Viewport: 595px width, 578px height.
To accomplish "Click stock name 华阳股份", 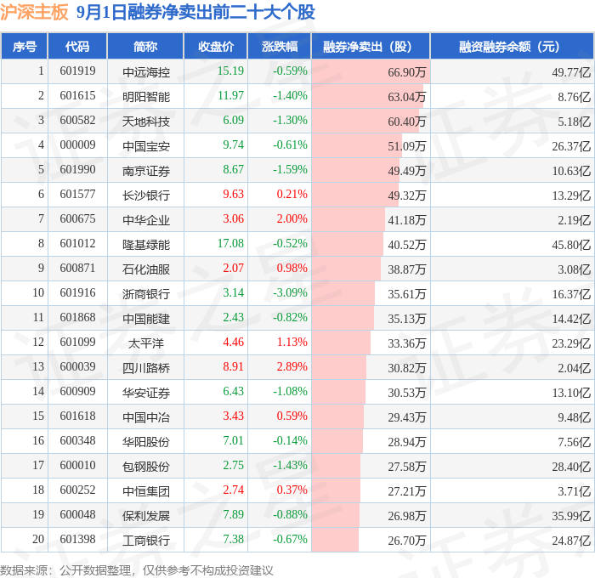I will [x=145, y=442].
